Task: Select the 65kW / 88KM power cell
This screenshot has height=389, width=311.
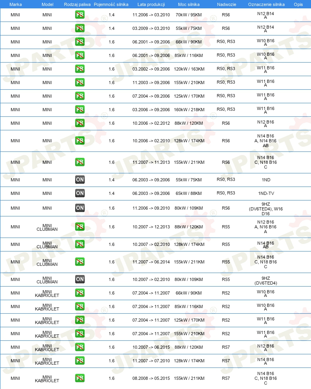Action: coord(189,193)
